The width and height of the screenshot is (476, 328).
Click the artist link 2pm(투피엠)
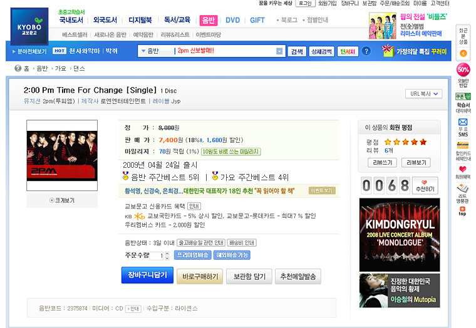pos(59,101)
